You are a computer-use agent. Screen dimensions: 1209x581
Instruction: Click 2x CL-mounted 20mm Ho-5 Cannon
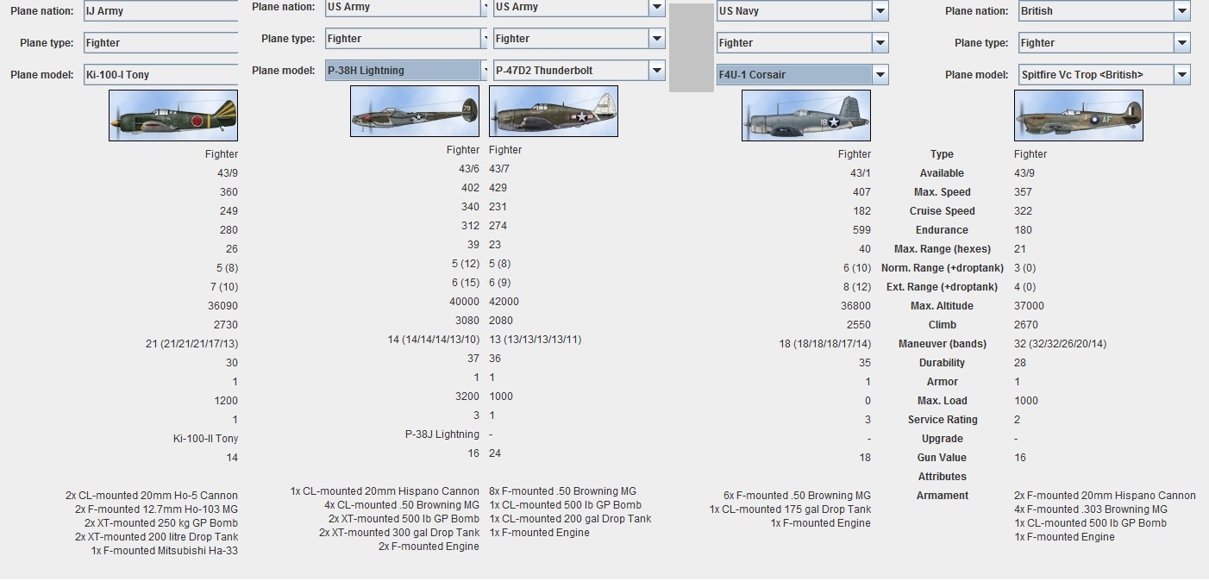coord(152,496)
